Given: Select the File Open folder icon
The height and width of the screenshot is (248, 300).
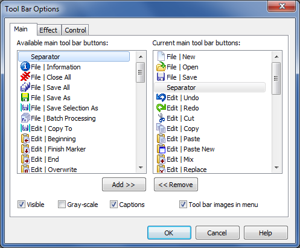Looking at the screenshot, I should 161,67.
